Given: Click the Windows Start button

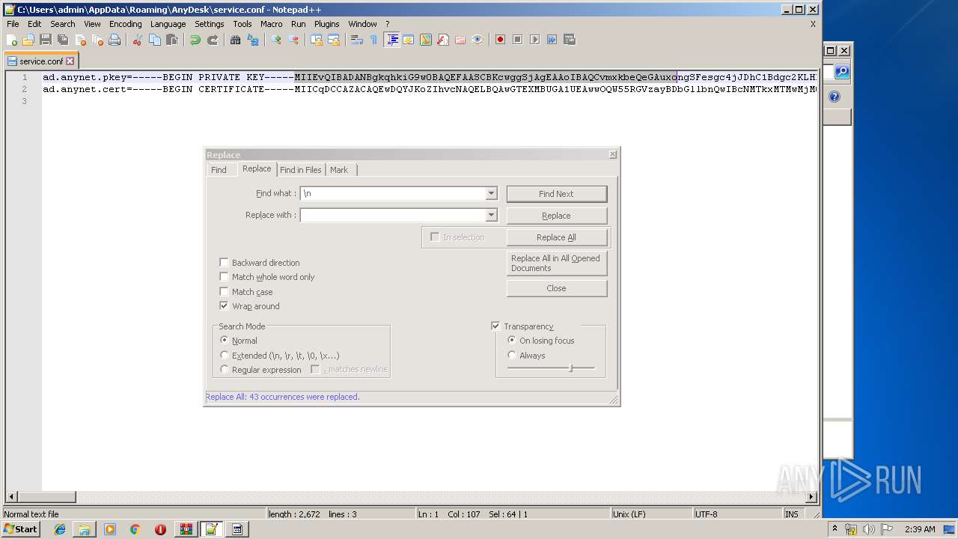Looking at the screenshot, I should 21,529.
